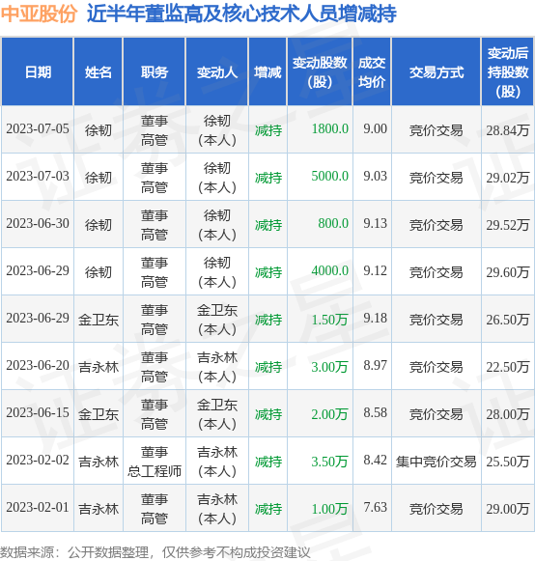535x561 pixels.
Task: Click the holding value 29.52万
Action: [507, 225]
